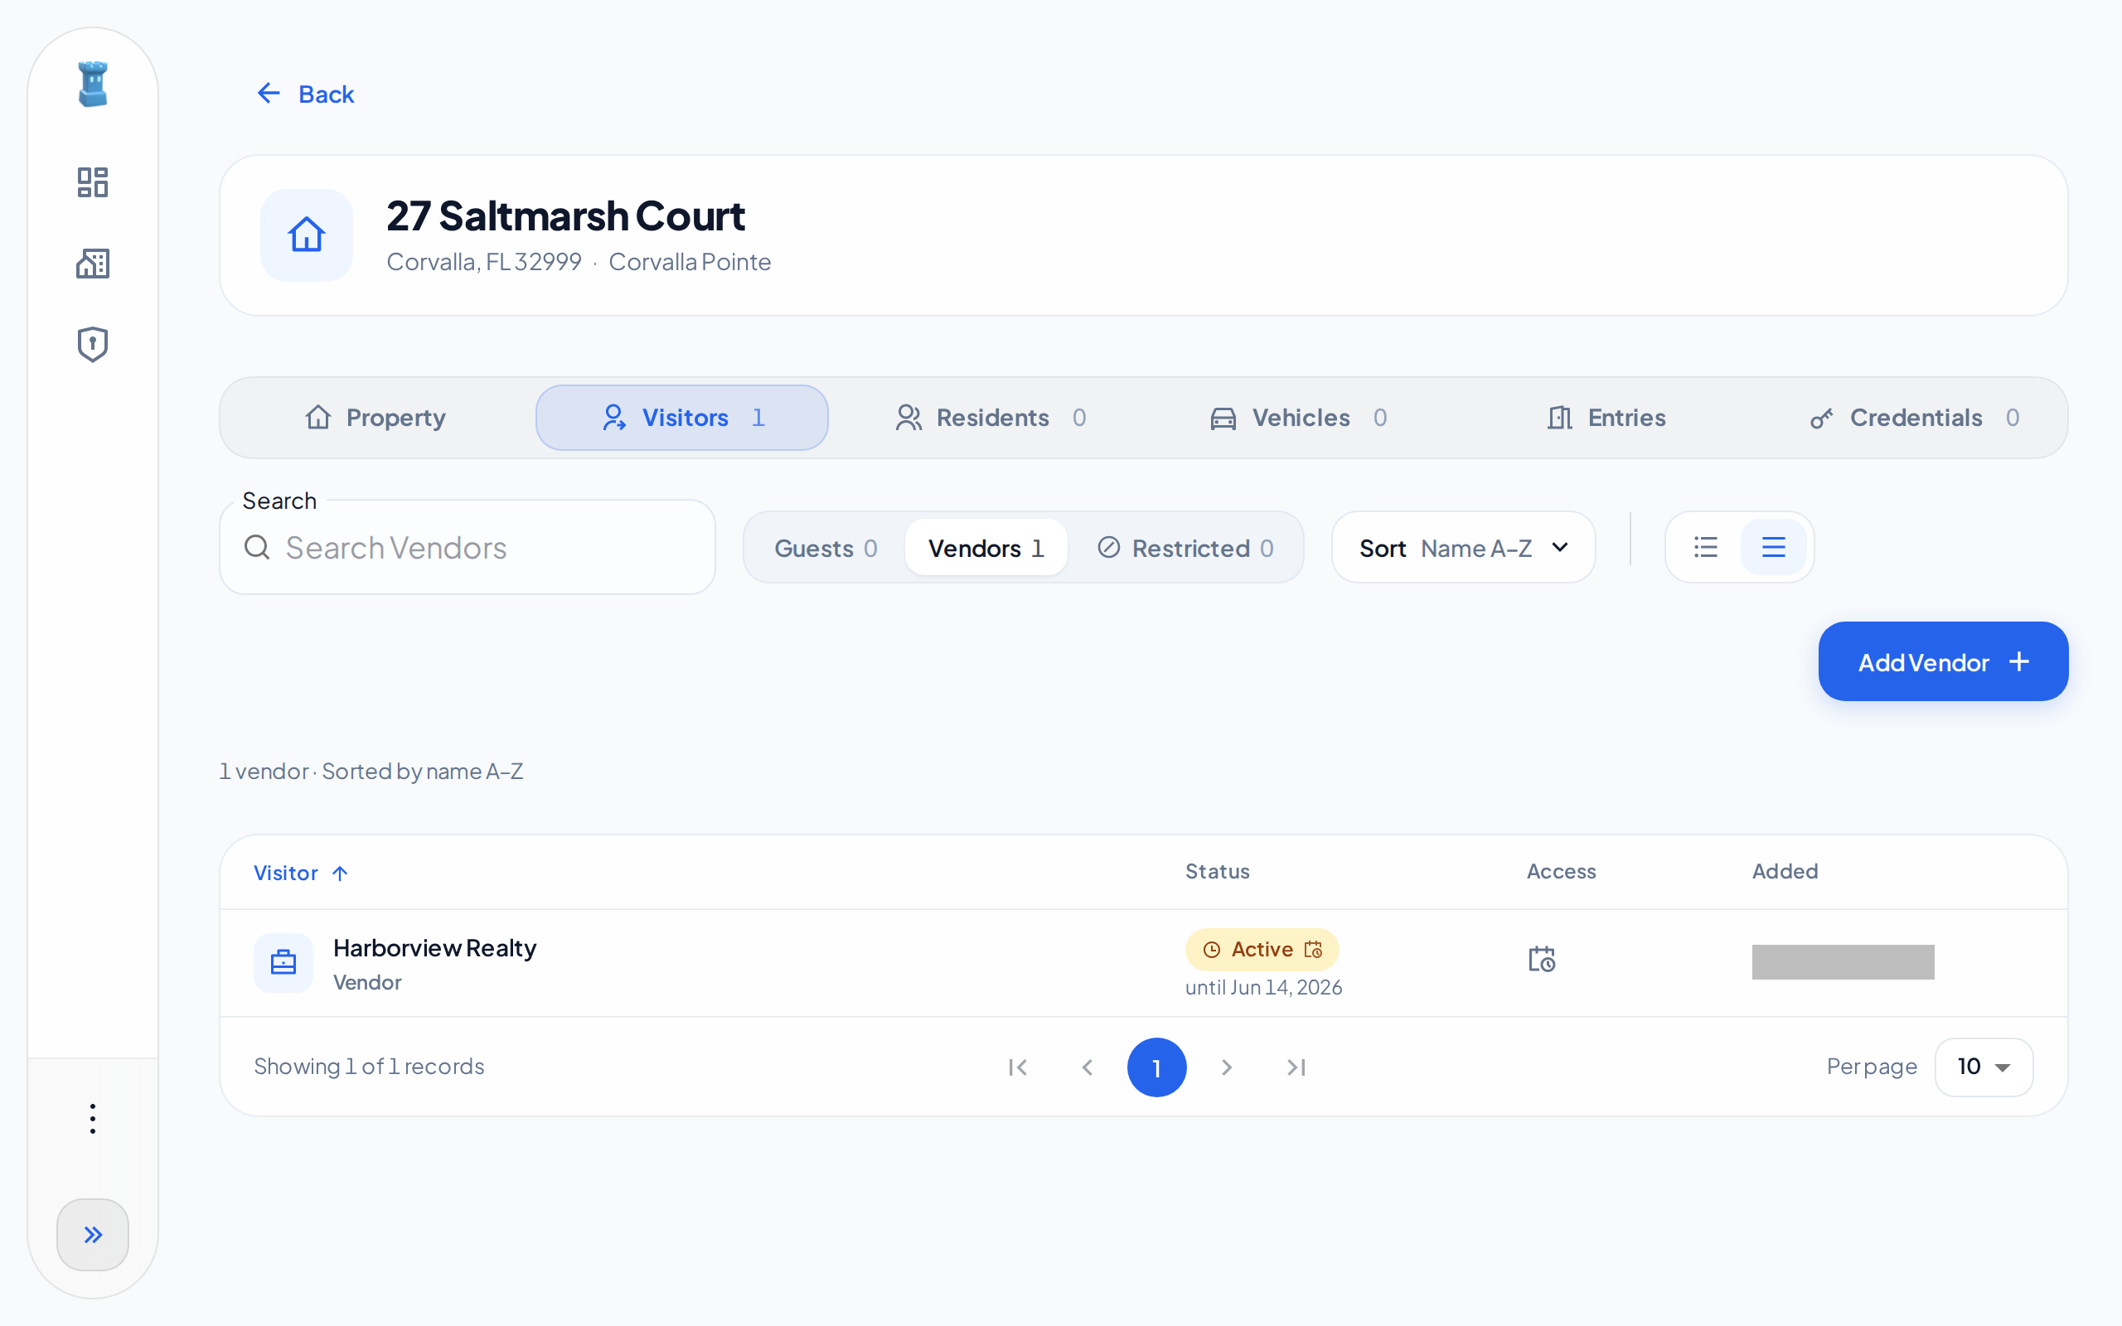Open the security shield icon in sidebar
The image size is (2122, 1326).
coord(92,344)
